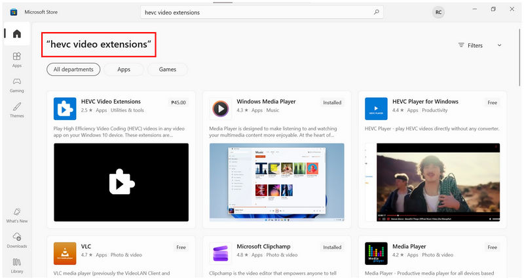Click Free button for HEVC Player for Windows

[x=493, y=102]
